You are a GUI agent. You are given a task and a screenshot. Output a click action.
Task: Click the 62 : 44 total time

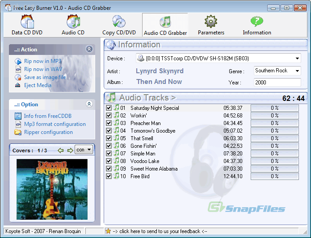point(293,98)
